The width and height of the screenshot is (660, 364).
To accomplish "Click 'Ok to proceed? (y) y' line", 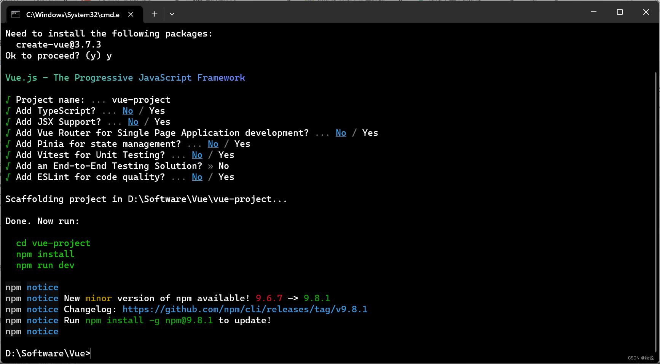I will [x=59, y=56].
